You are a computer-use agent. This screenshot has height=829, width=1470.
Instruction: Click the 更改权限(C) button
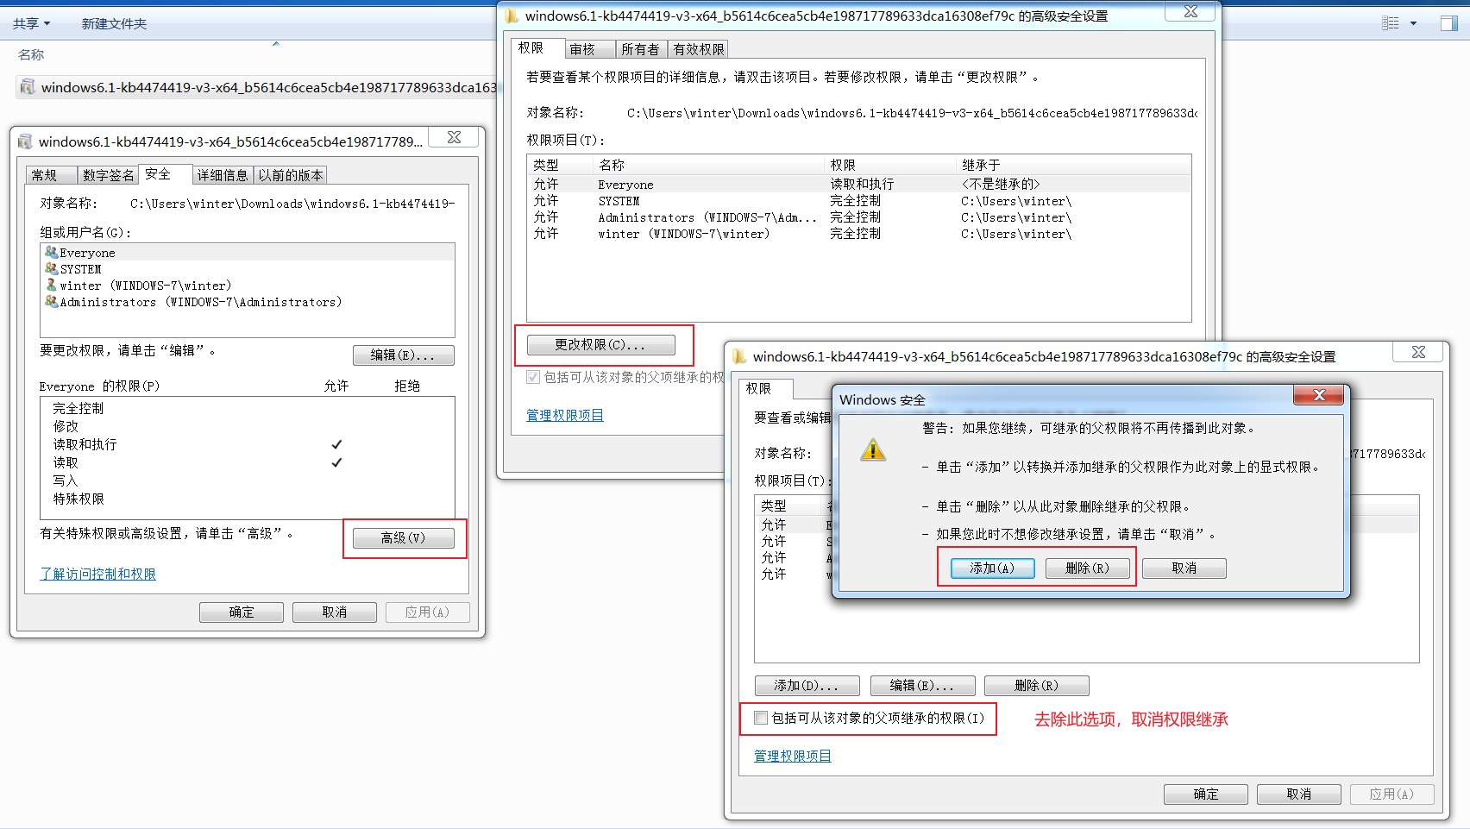[x=603, y=344]
